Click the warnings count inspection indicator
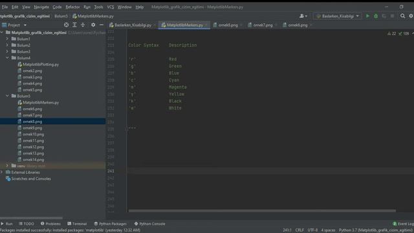 click(391, 34)
